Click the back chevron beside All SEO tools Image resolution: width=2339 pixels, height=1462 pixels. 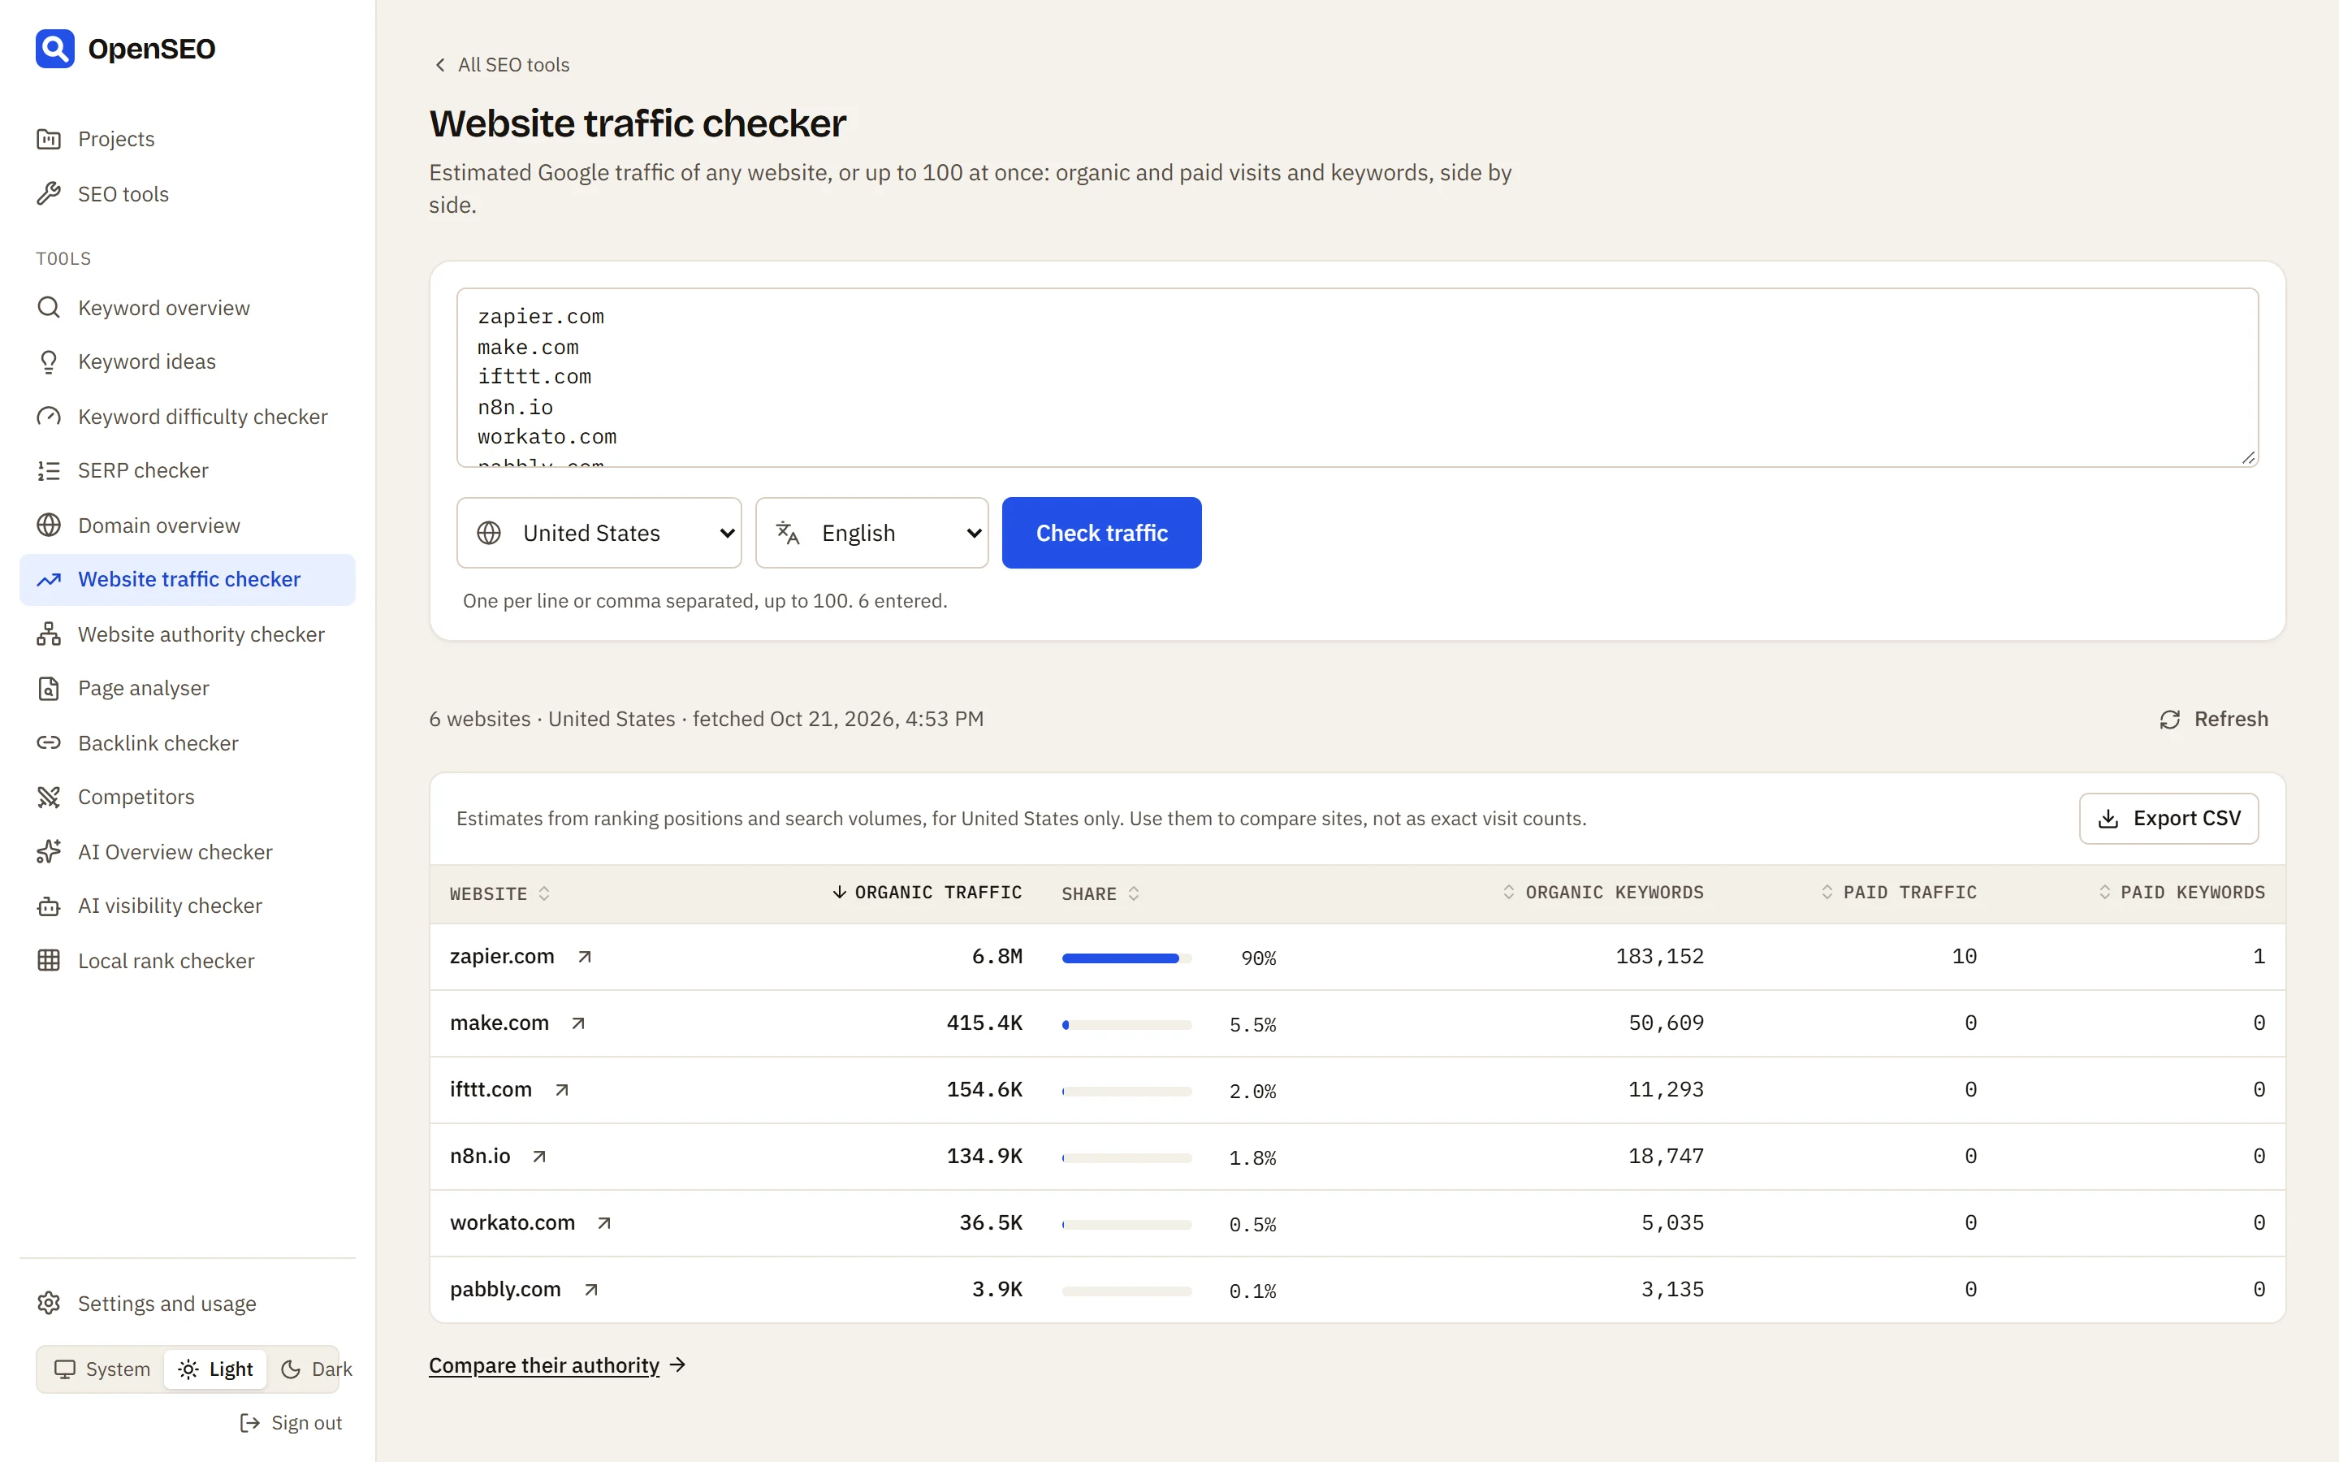coord(441,65)
